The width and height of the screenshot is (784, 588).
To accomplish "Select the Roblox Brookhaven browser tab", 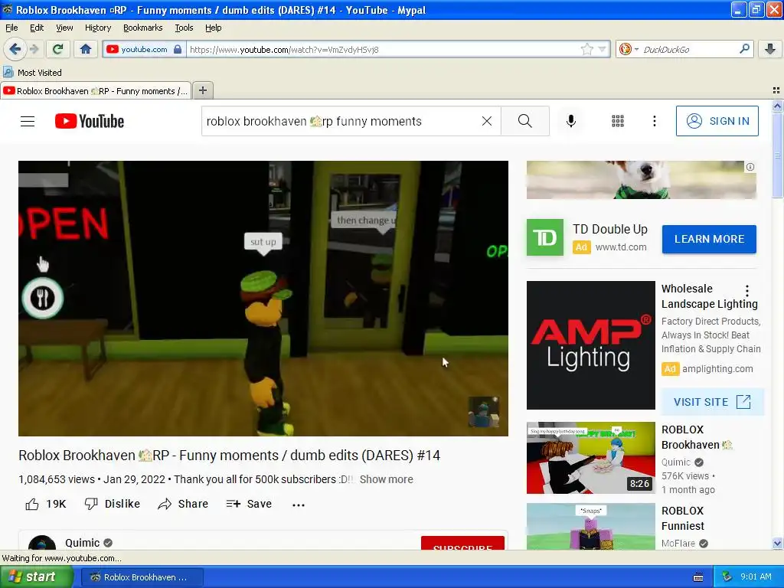I will click(96, 91).
